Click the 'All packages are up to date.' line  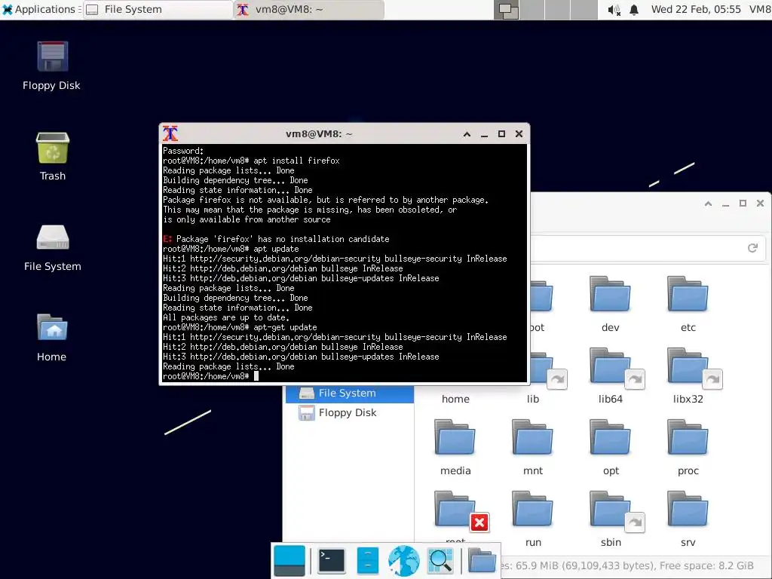coord(226,317)
